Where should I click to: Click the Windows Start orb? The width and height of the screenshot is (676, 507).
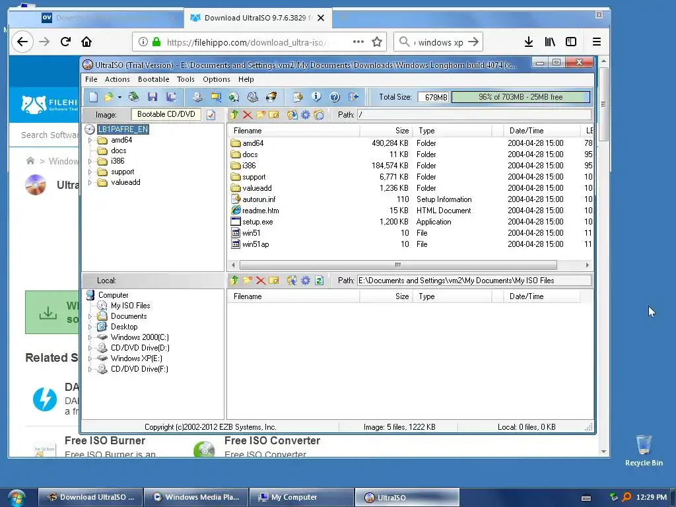pyautogui.click(x=16, y=498)
